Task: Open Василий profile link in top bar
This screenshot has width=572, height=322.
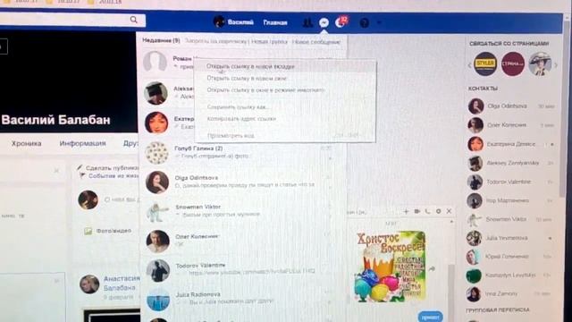Action: click(x=233, y=21)
